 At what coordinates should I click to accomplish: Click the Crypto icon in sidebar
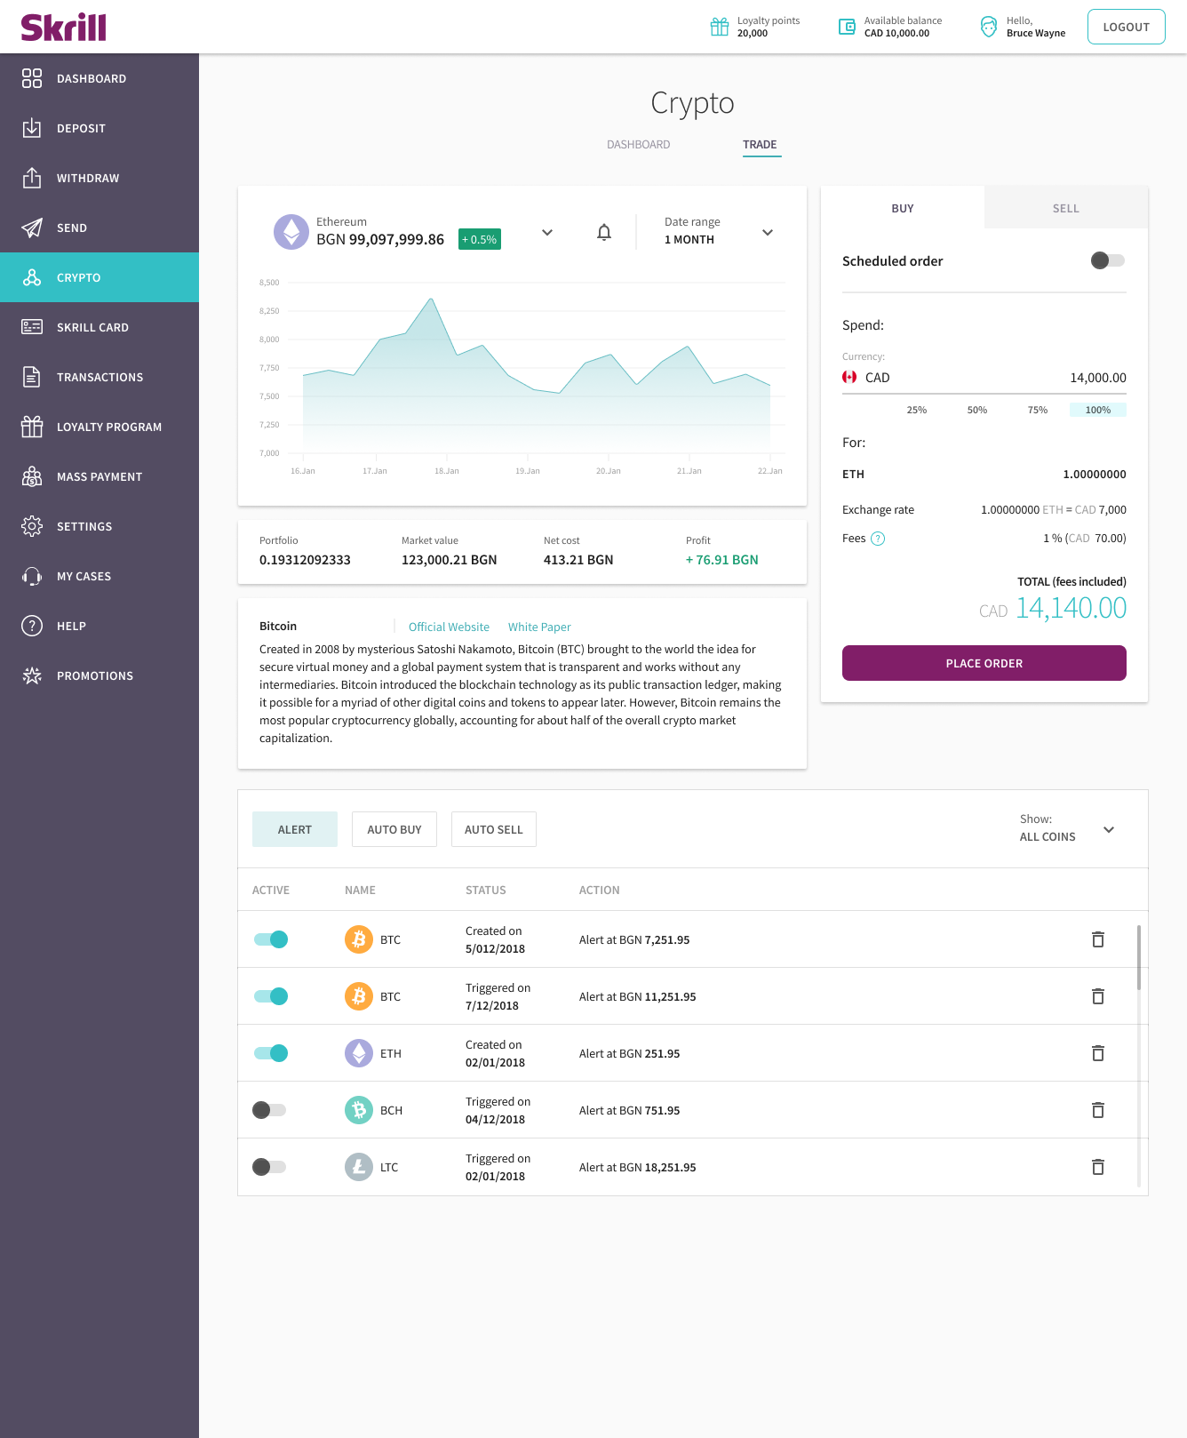tap(32, 277)
